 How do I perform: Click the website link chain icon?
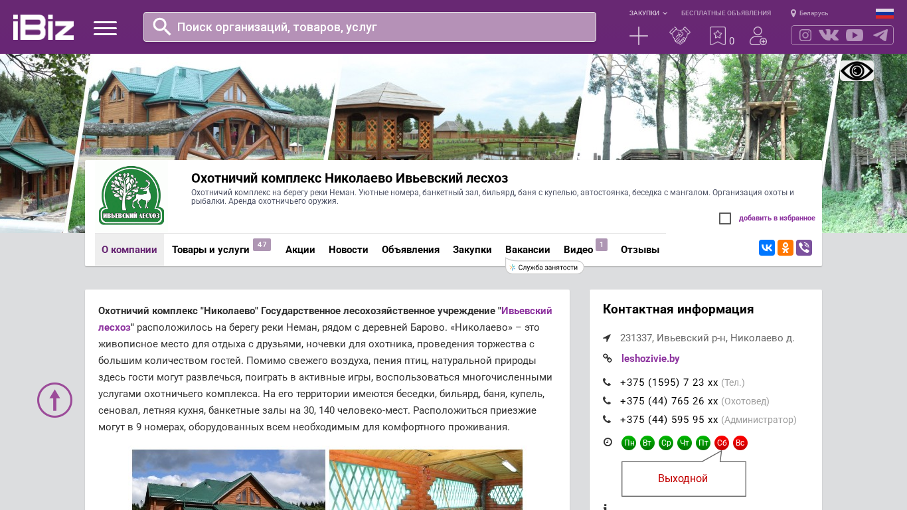click(607, 359)
